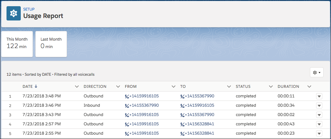Select the Last Month usage card
This screenshot has width=331, height=139.
[51, 44]
